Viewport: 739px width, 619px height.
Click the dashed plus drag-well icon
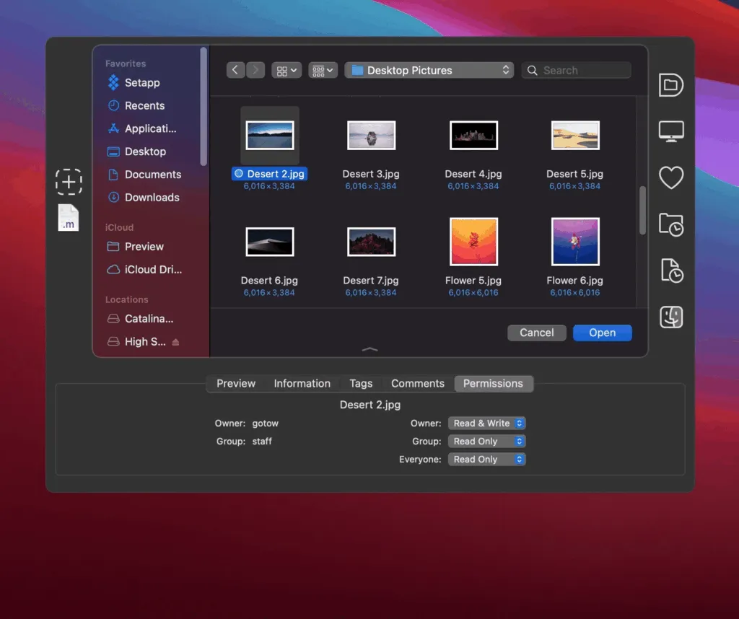tap(69, 183)
